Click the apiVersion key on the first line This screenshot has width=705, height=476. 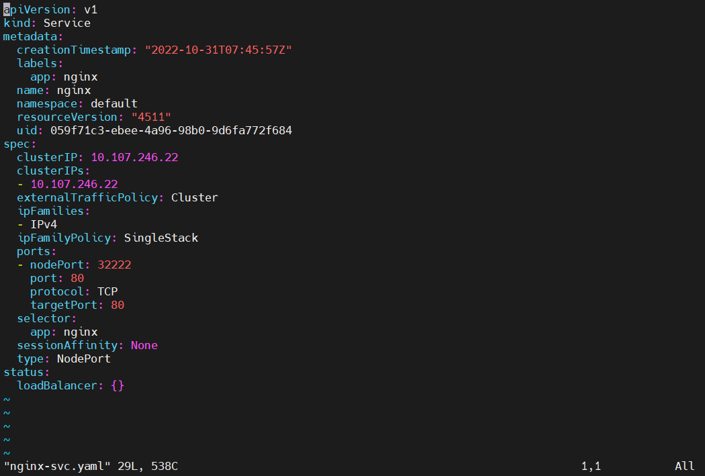[37, 9]
